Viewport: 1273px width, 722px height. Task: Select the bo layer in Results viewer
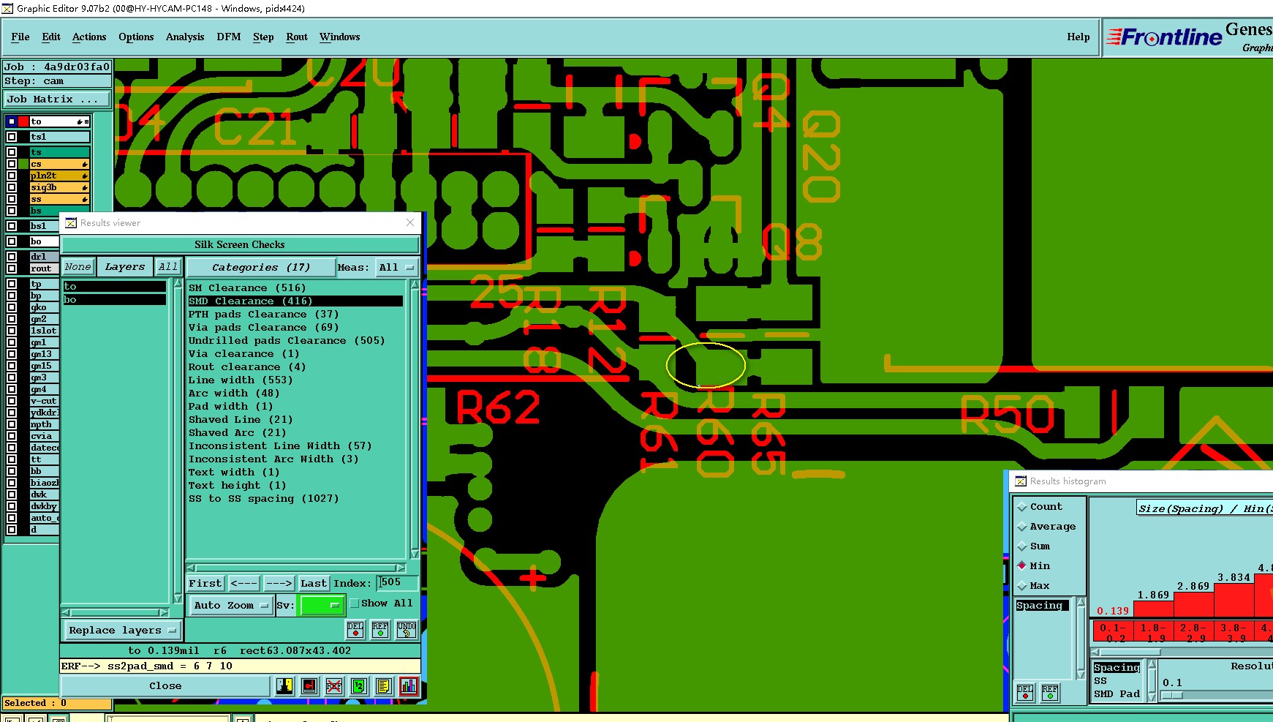coord(114,300)
